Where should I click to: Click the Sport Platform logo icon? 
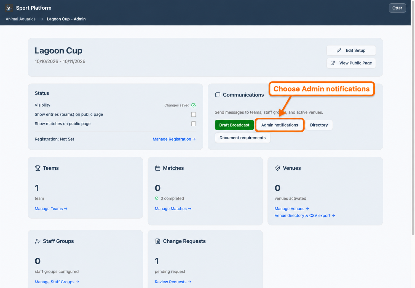9,8
